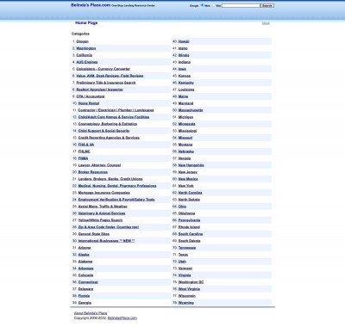Open the Washington DC link
This screenshot has height=327, width=345.
click(191, 282)
